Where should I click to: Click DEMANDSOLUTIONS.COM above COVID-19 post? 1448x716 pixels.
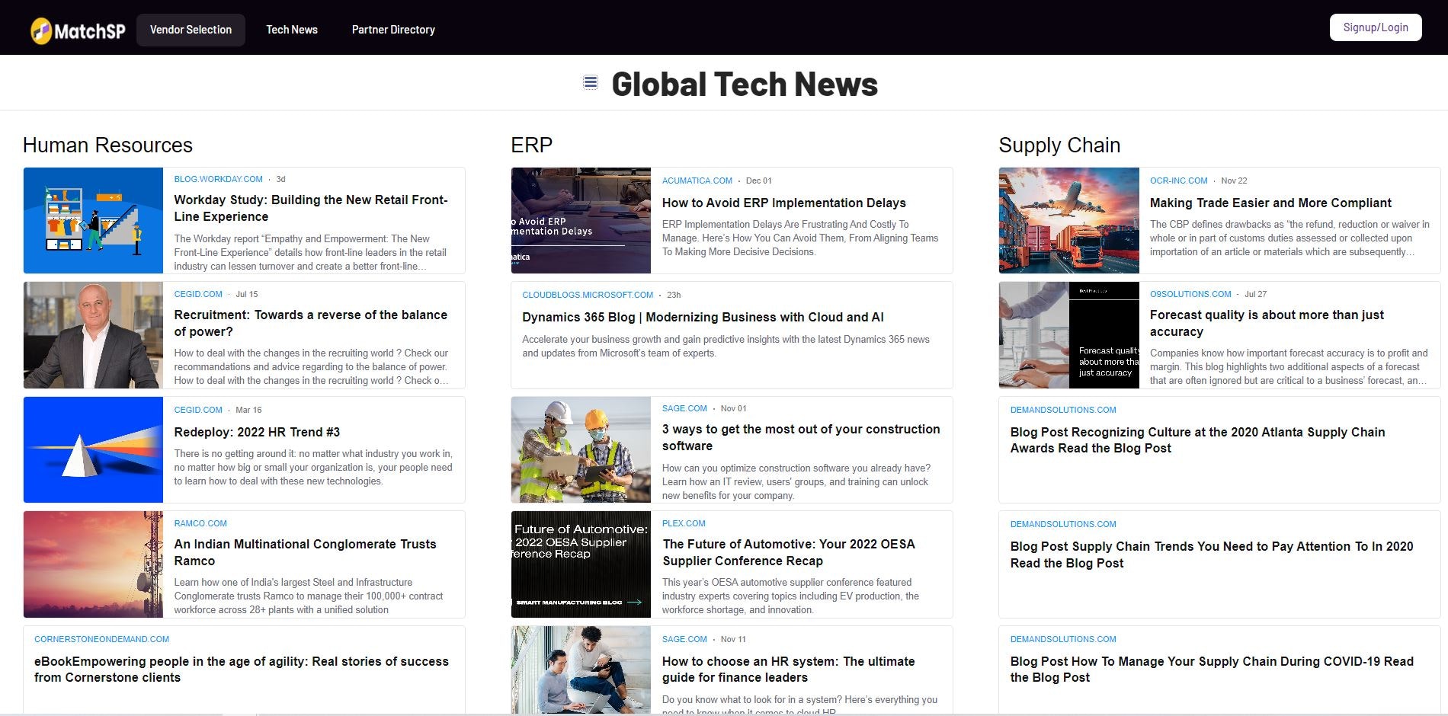pyautogui.click(x=1063, y=639)
